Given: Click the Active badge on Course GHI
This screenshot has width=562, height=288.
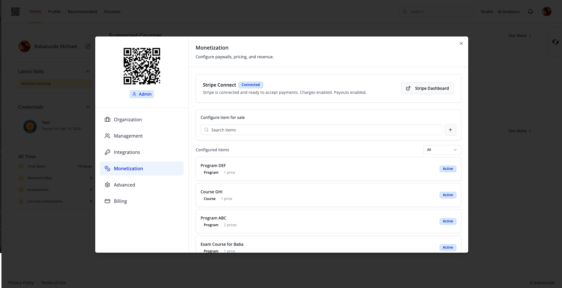Looking at the screenshot, I should click(x=448, y=195).
